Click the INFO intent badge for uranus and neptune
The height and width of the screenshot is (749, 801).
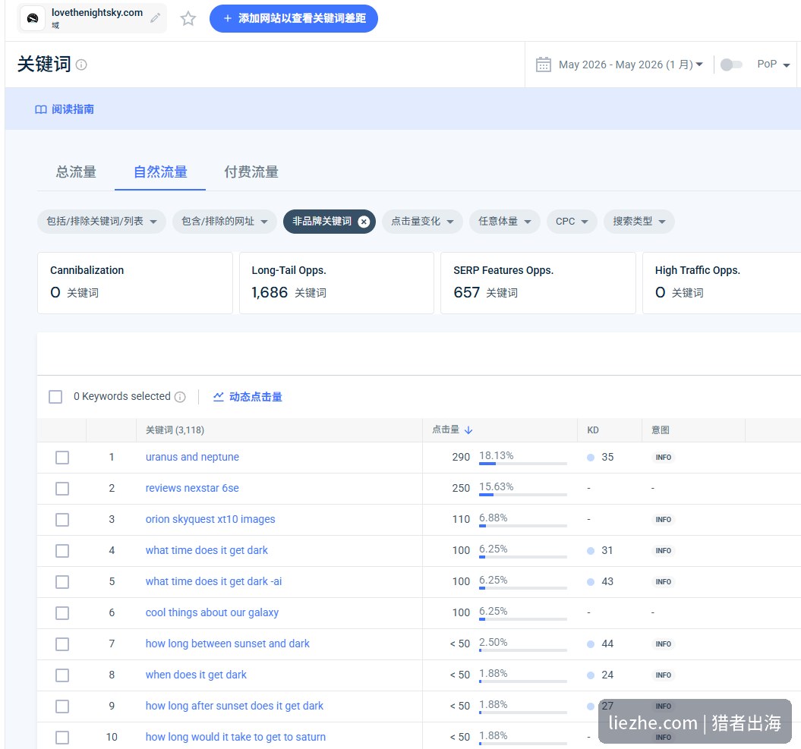pos(663,458)
